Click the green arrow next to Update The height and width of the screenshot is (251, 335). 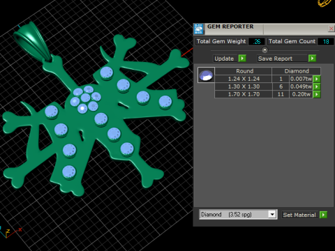[242, 59]
